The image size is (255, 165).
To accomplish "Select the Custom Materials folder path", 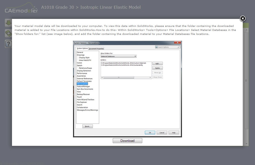I will tap(123, 63).
